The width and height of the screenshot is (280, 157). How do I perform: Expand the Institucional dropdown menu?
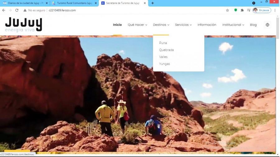(x=233, y=25)
